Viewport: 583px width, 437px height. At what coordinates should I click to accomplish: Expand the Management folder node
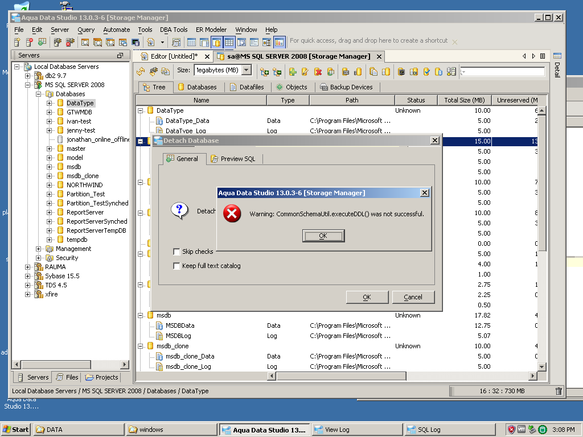pos(38,249)
